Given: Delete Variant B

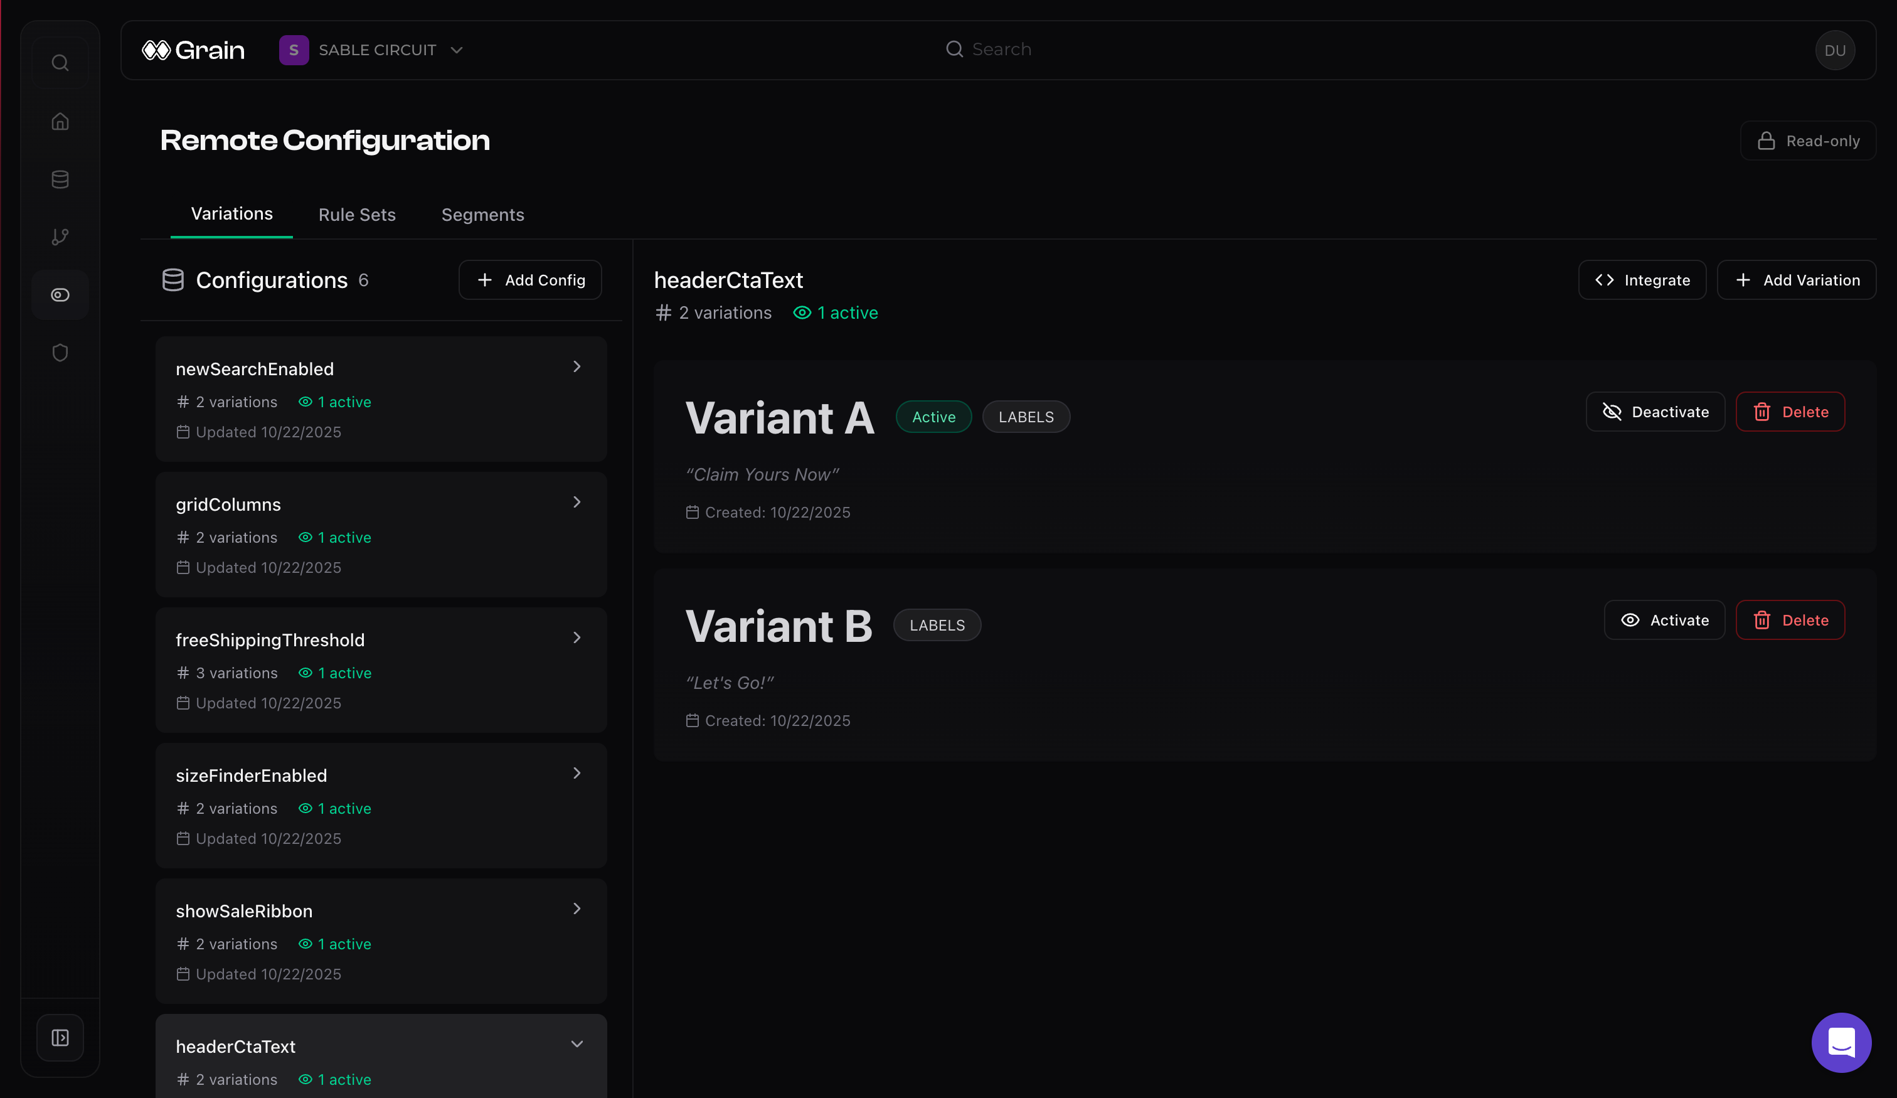Looking at the screenshot, I should [1789, 621].
